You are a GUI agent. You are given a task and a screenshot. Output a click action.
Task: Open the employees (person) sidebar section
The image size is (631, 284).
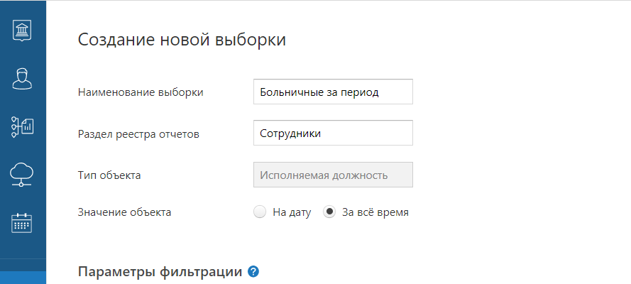coord(23,78)
